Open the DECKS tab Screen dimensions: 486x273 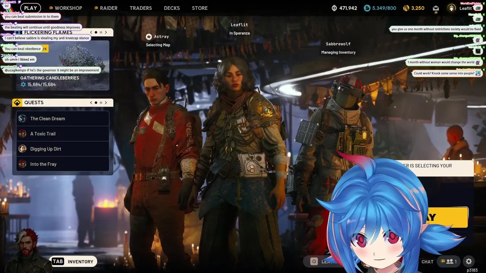[x=172, y=8]
